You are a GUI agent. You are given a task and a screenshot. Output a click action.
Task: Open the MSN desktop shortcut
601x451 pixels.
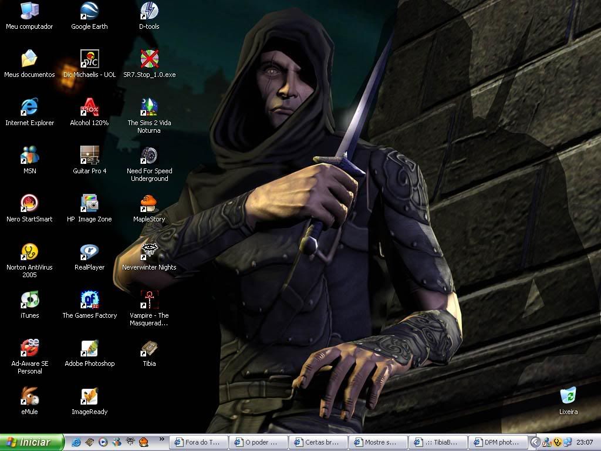[x=29, y=160]
